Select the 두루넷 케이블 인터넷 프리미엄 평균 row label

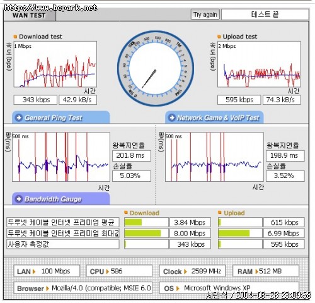[x=63, y=222]
